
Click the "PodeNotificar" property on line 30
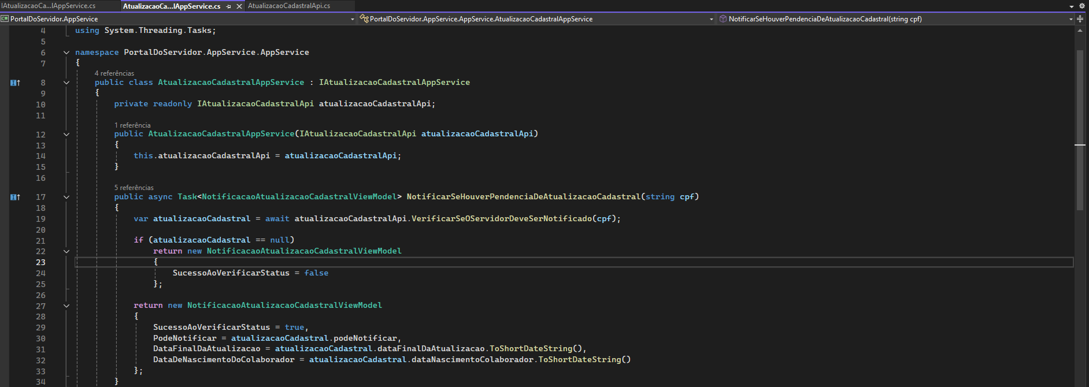[x=185, y=338]
